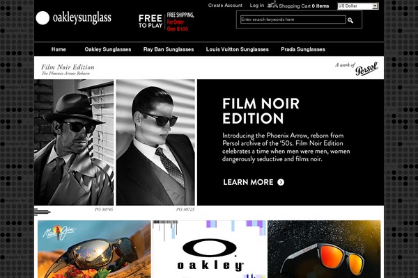Image resolution: width=418 pixels, height=278 pixels.
Task: Open Ray Ban Sunglasses menu
Action: [x=169, y=49]
